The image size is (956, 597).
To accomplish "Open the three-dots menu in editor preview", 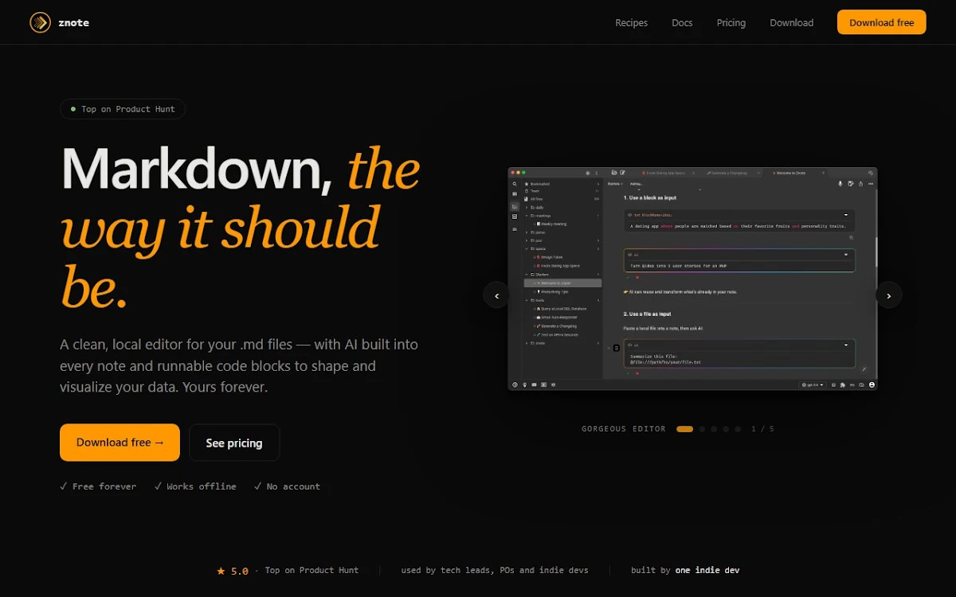I will pyautogui.click(x=871, y=184).
